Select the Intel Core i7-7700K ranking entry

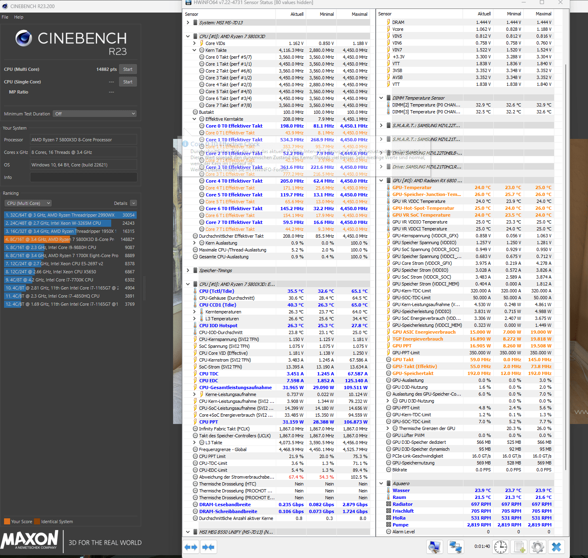[x=70, y=280]
